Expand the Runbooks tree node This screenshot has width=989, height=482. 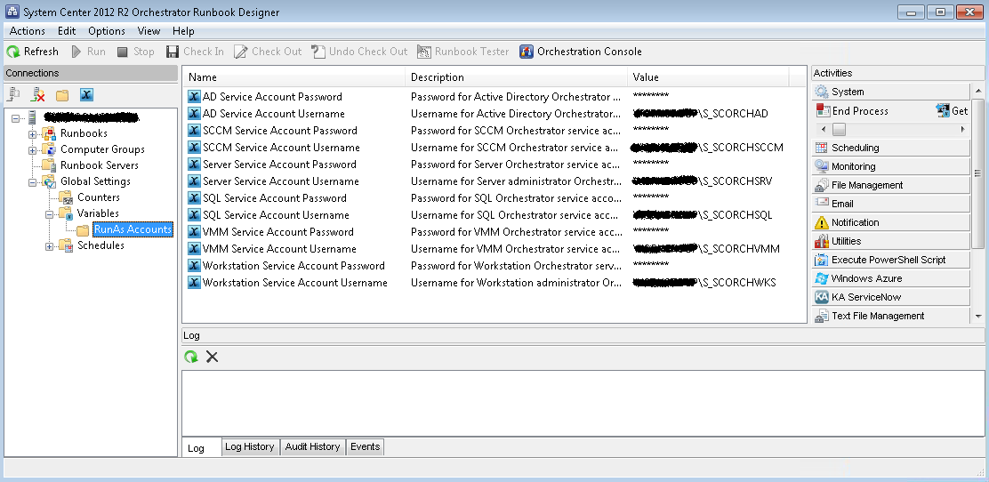click(x=32, y=133)
